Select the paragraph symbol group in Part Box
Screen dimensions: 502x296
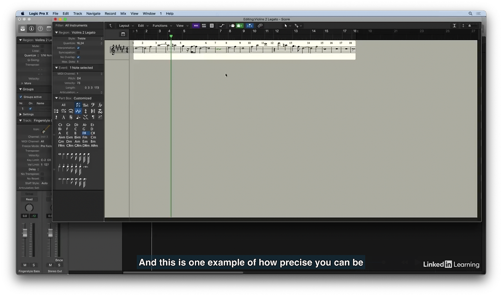tap(93, 117)
